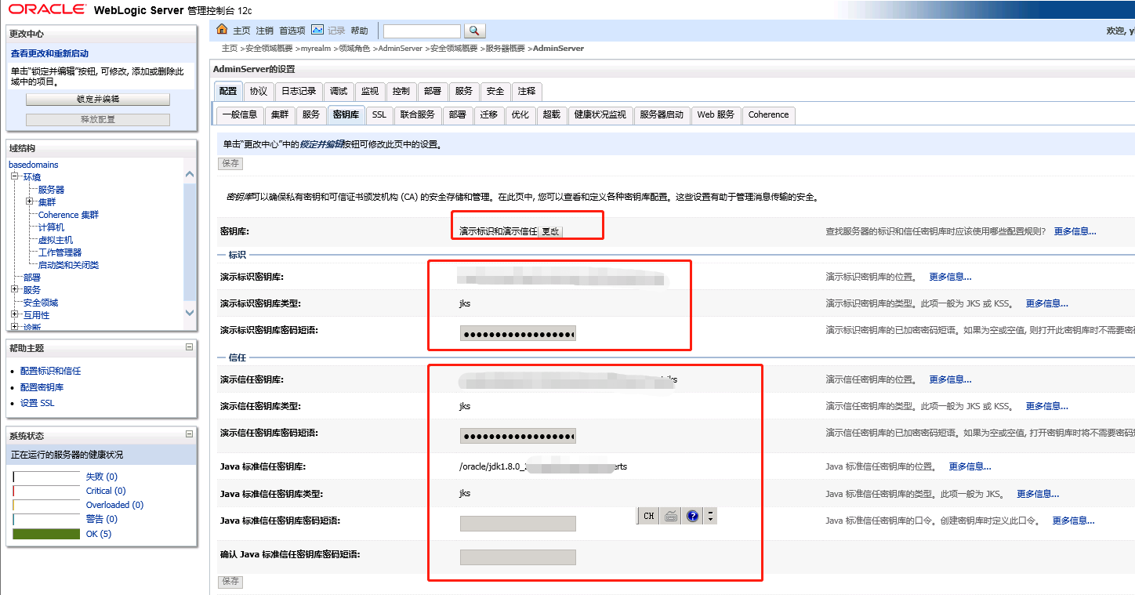
Task: Open 安全领域 tree item
Action: pos(41,303)
